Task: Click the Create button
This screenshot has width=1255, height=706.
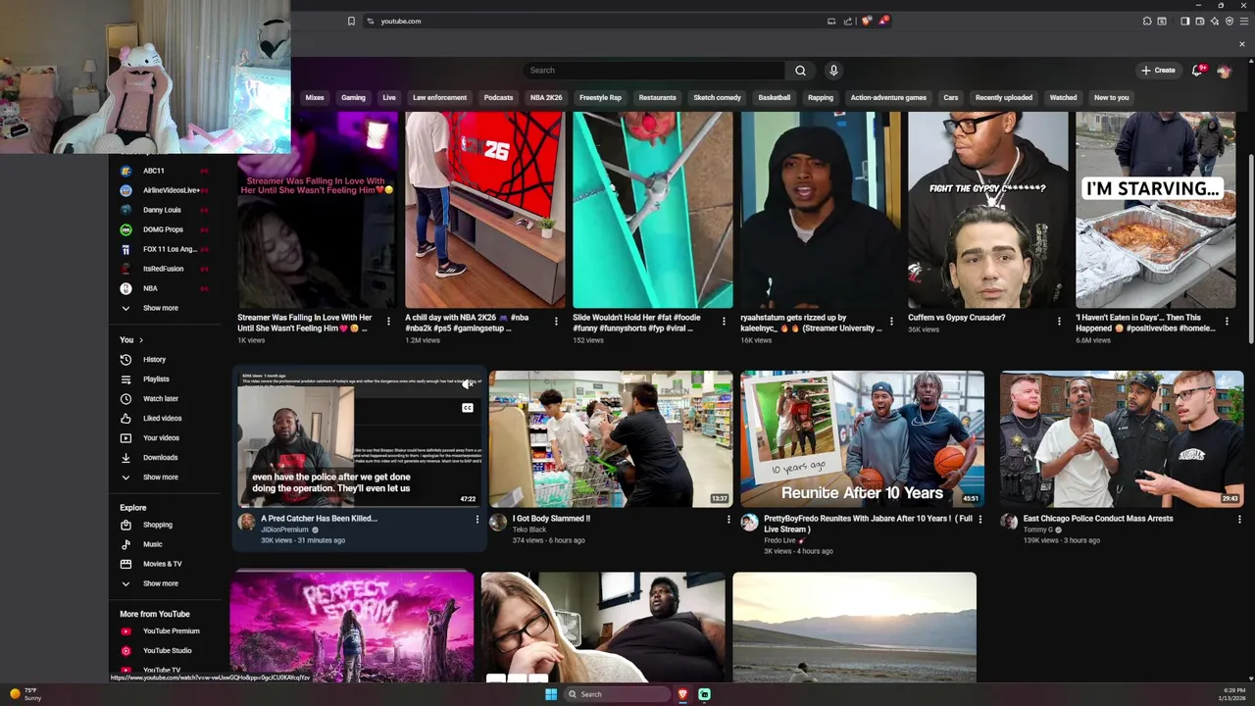Action: [x=1158, y=71]
